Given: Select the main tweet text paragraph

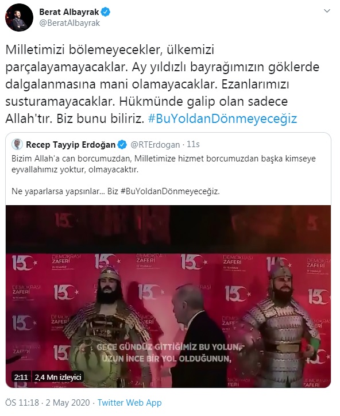Looking at the screenshot, I should point(163,84).
